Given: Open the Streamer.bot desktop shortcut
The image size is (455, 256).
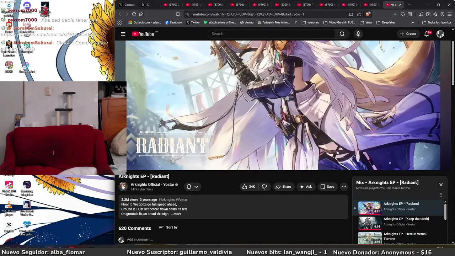Looking at the screenshot, I should (x=27, y=67).
